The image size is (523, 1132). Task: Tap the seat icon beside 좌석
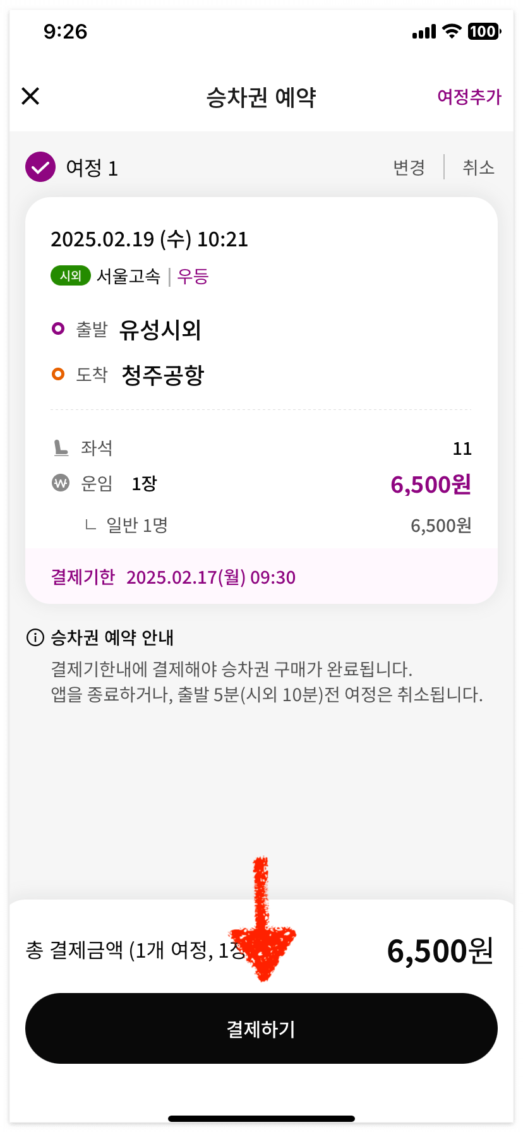click(61, 448)
